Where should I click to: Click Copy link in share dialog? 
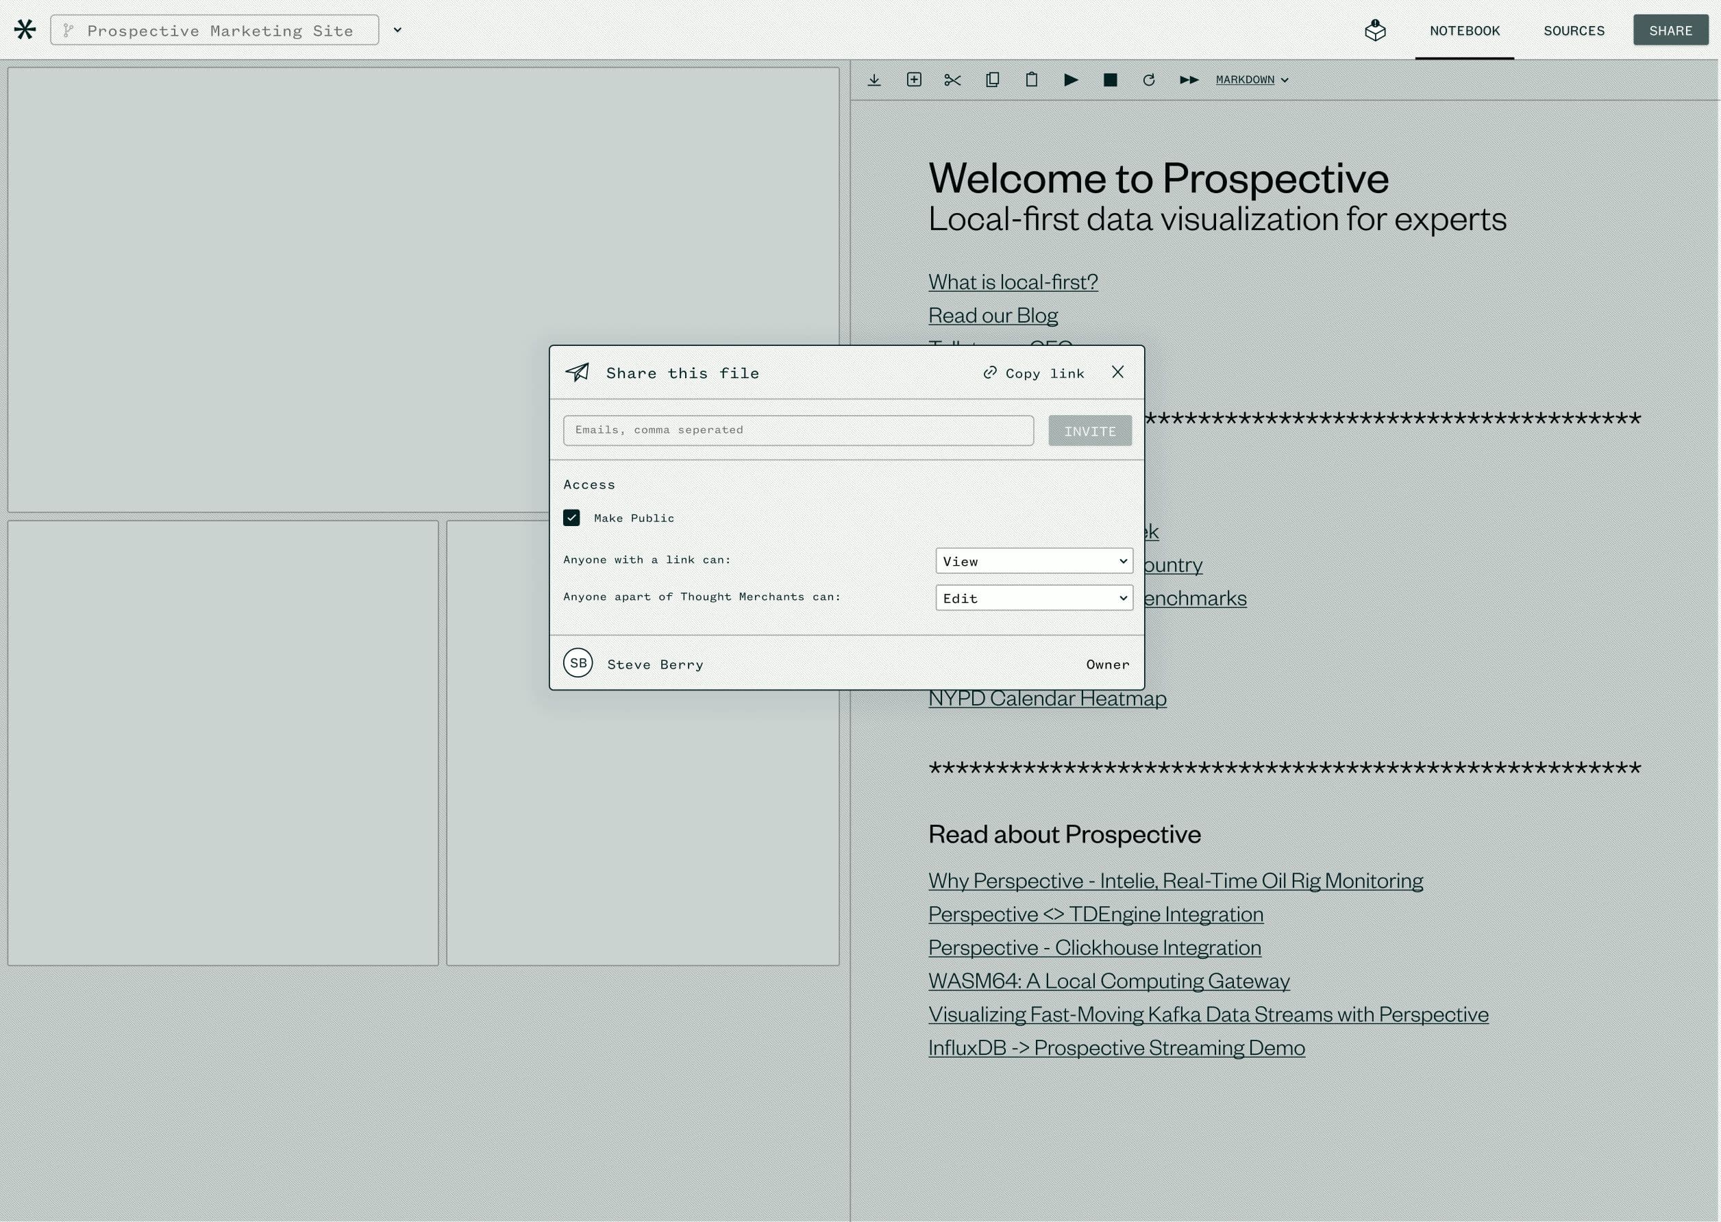[x=1034, y=373]
